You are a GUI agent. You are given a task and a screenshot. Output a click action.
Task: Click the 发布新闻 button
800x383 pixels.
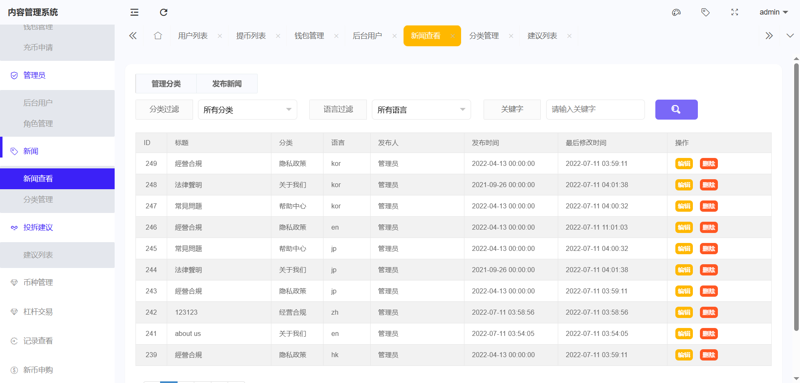point(227,84)
